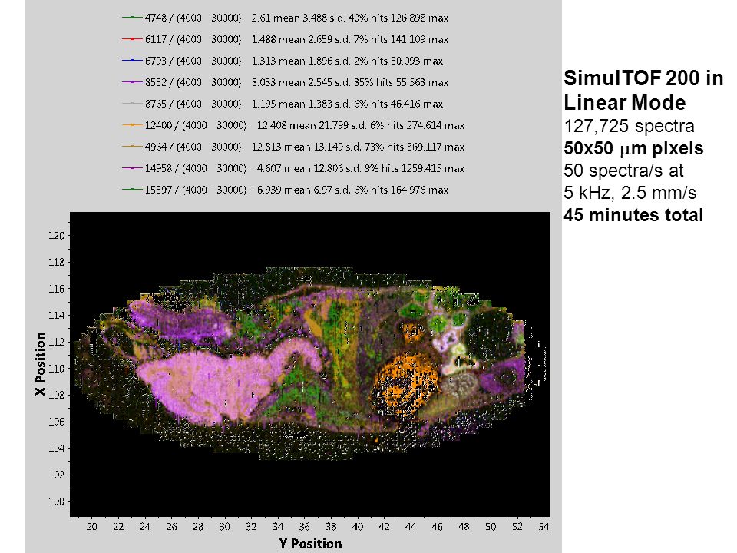This screenshot has height=553, width=737.
Task: Click X-axis tick label 120
Action: (56, 236)
